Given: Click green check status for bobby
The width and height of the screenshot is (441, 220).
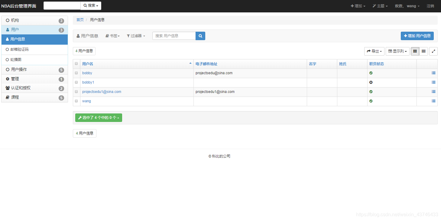Looking at the screenshot, I should (371, 73).
